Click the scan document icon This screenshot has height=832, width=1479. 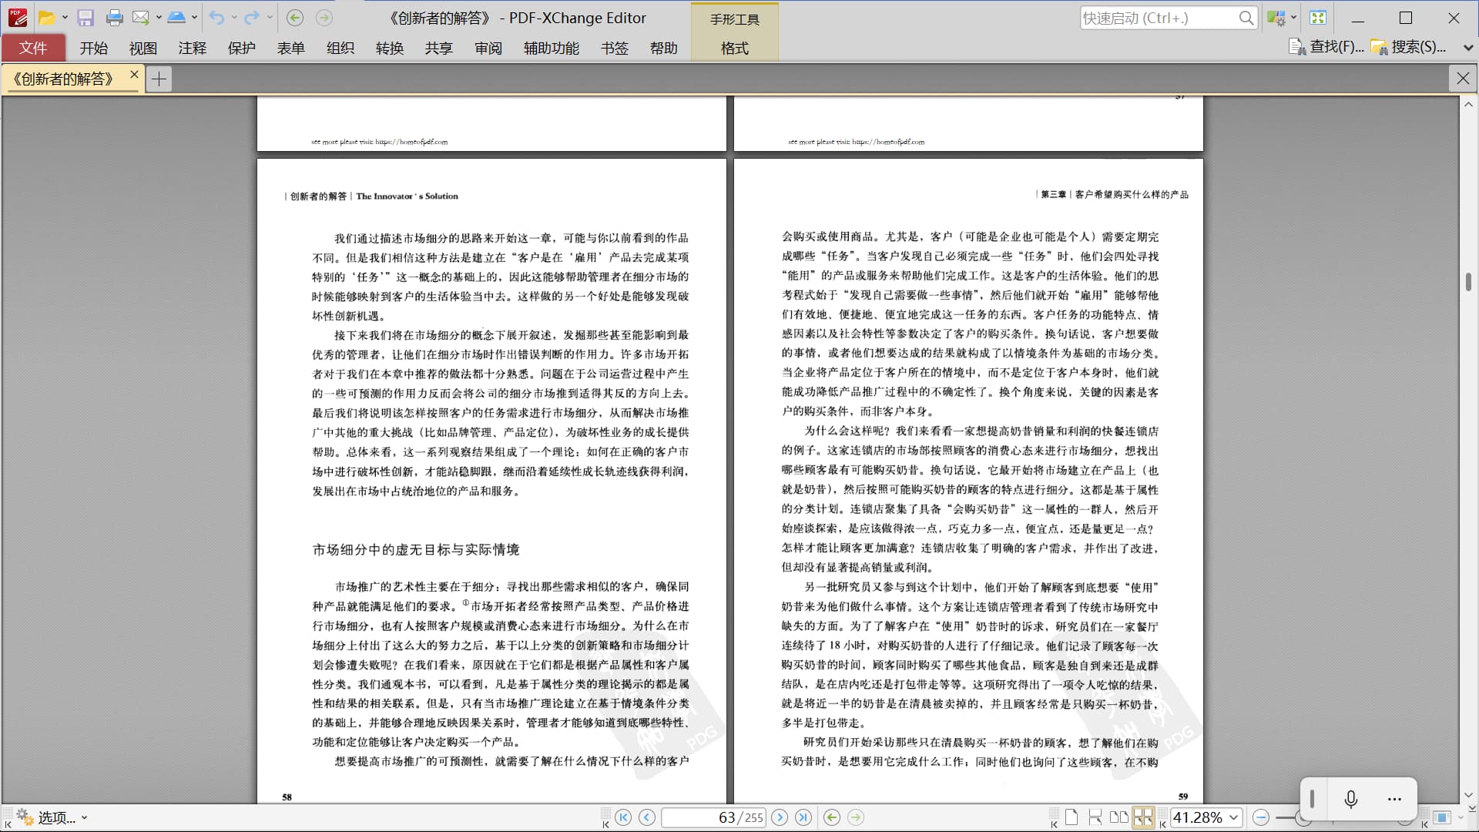click(x=176, y=18)
